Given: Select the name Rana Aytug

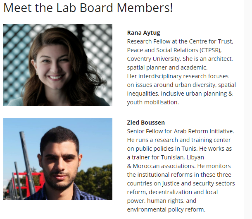Looking at the screenshot, I should [x=143, y=33].
